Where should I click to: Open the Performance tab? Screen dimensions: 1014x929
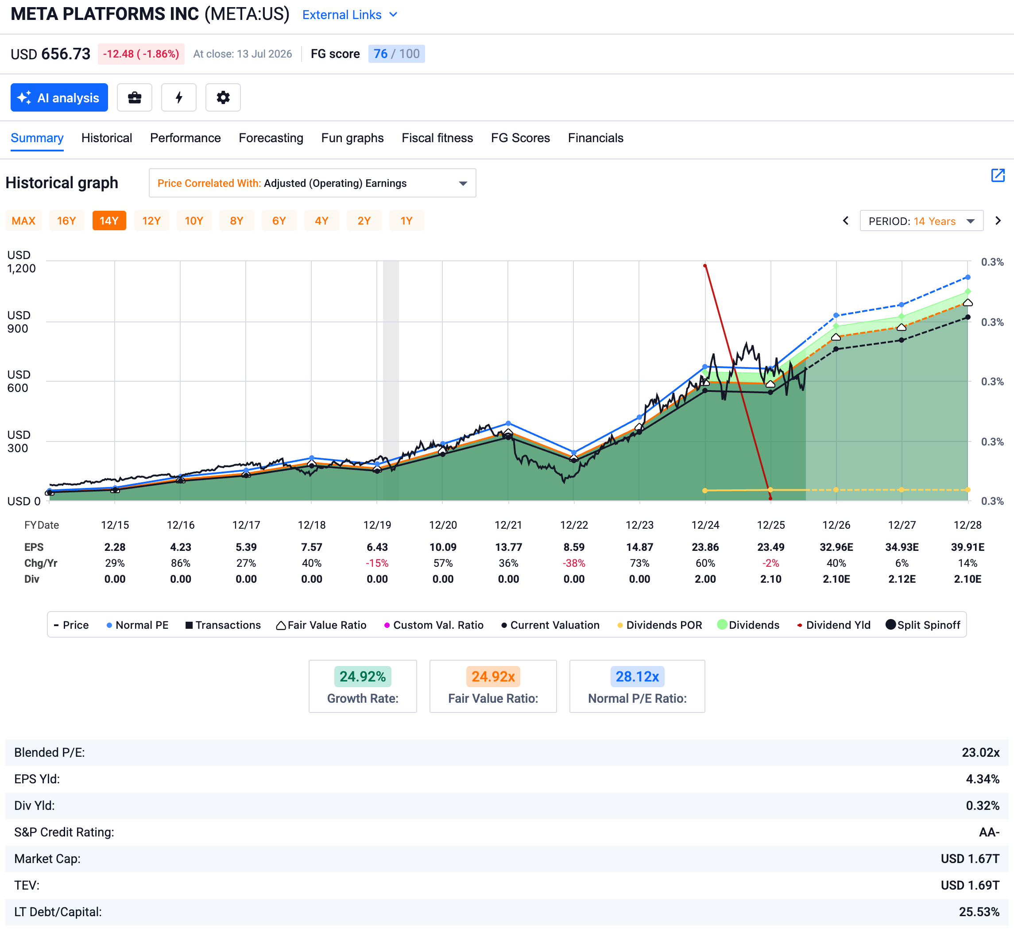(x=185, y=138)
